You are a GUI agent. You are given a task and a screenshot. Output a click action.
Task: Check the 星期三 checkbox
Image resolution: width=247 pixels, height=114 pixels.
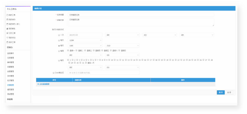85,51
